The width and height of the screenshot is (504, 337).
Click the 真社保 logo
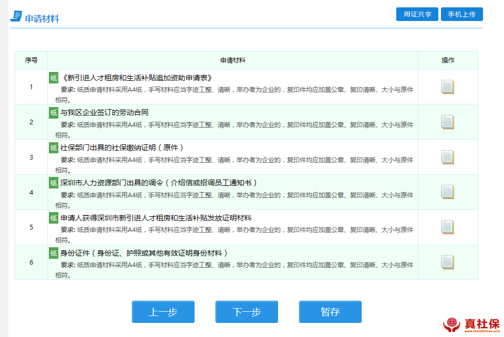coord(471,325)
